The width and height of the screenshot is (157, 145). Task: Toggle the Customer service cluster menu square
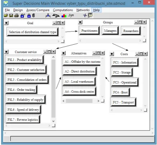[x=6, y=52]
